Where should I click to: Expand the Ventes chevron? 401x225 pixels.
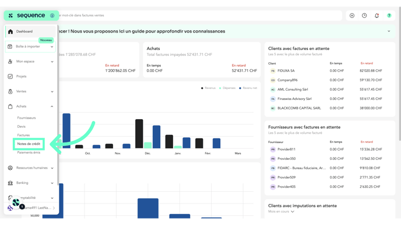coord(52,92)
